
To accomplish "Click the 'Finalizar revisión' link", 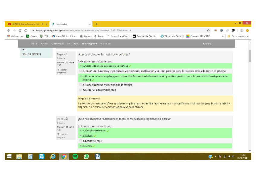I will 31,54.
